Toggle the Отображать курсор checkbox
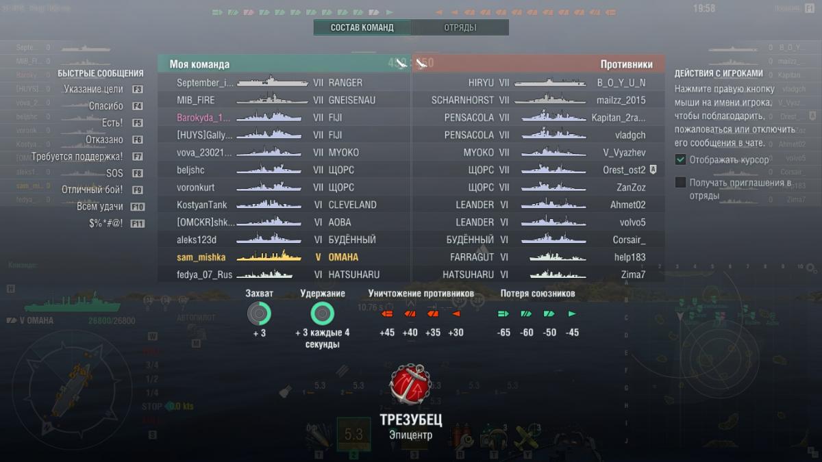Screen dimensions: 822x462 click(x=680, y=159)
